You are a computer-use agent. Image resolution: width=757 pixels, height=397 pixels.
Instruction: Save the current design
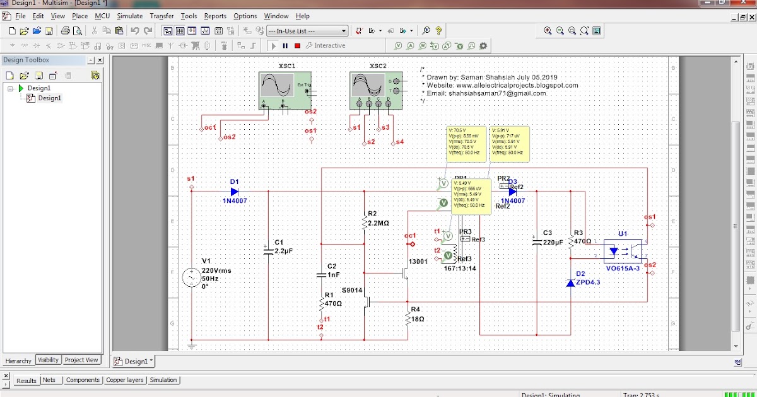49,30
